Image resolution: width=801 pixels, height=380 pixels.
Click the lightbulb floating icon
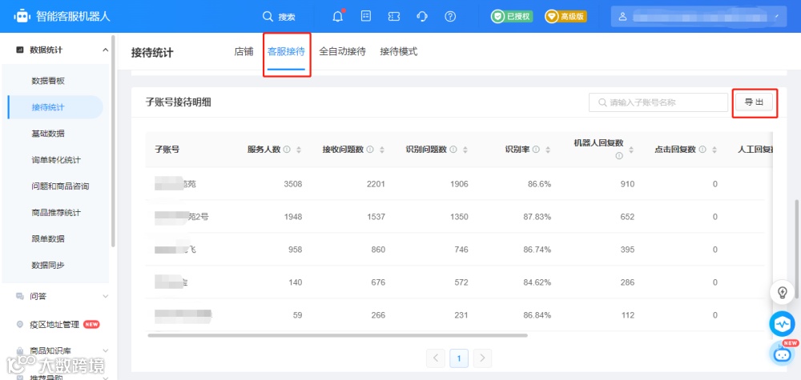[782, 292]
